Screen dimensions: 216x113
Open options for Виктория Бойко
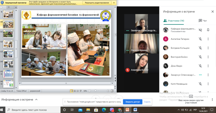pyautogui.click(x=208, y=57)
